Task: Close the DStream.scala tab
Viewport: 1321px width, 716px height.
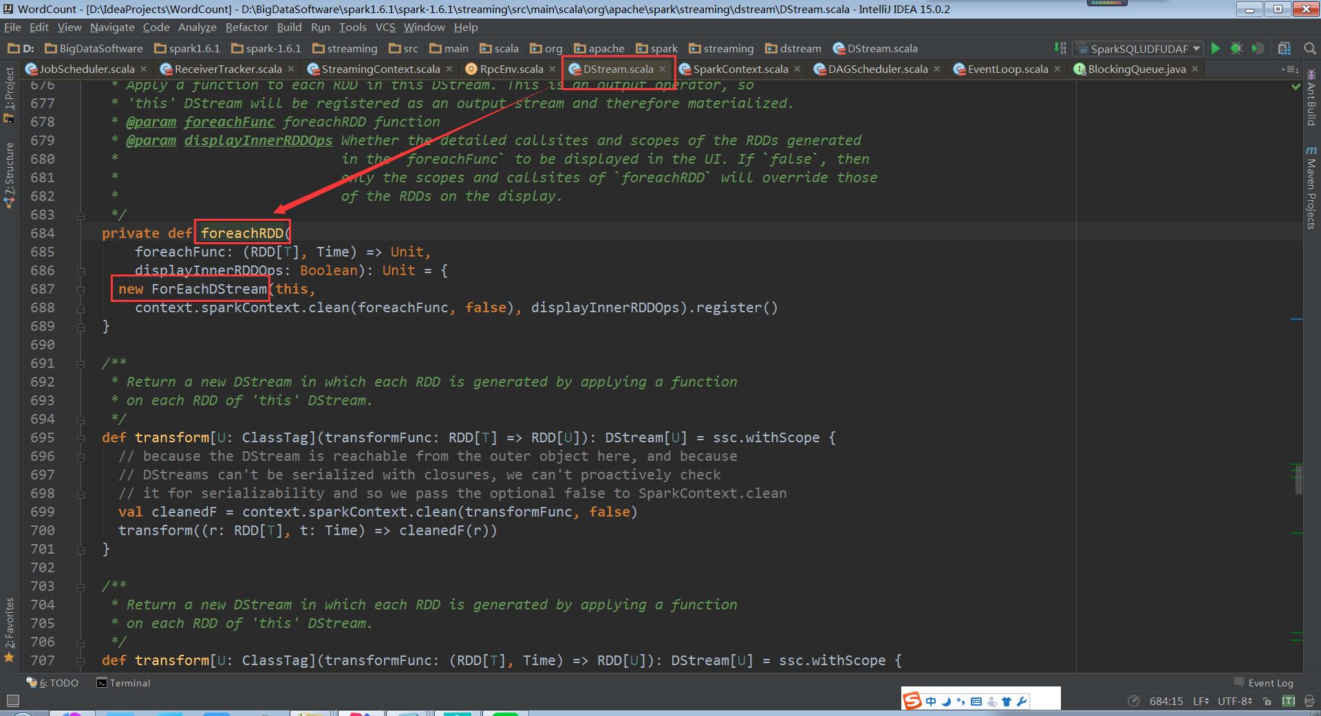Action: click(x=663, y=69)
